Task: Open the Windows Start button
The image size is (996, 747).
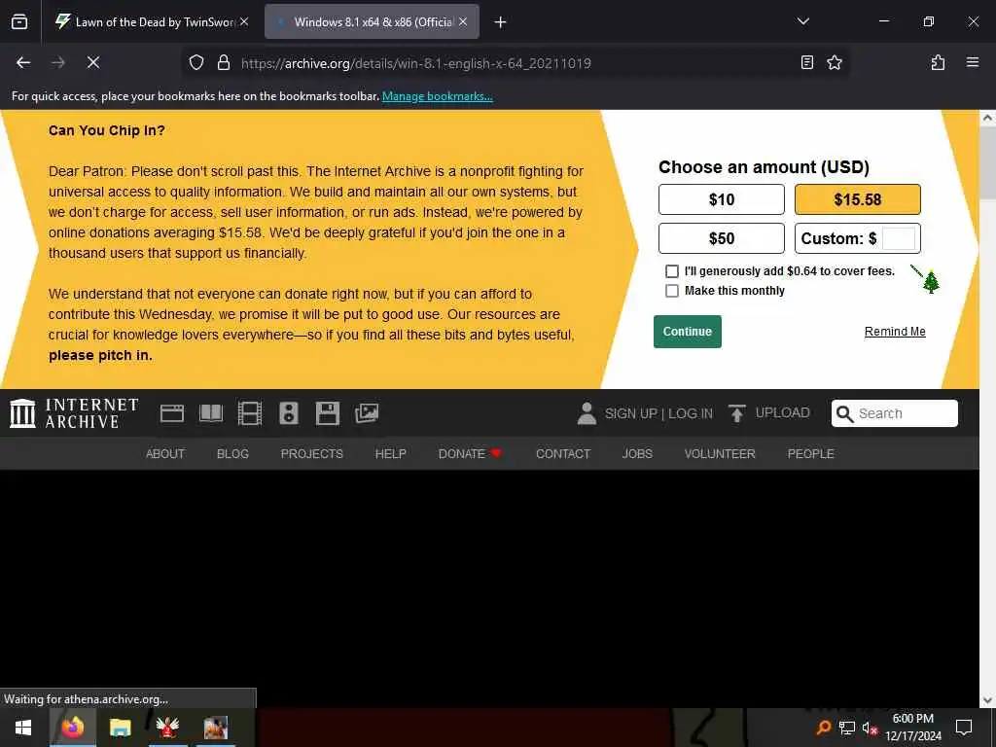Action: click(x=23, y=728)
